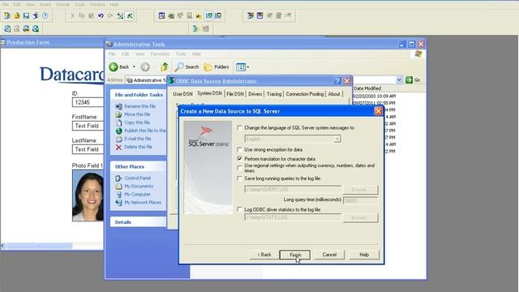
Task: Click the Undo arrow toolbar icon
Action: (101, 15)
